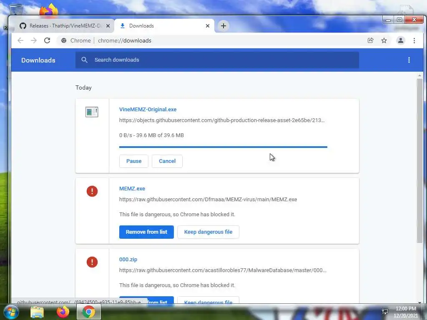The height and width of the screenshot is (320, 427).
Task: Bookmark this page with the star icon
Action: (384, 40)
